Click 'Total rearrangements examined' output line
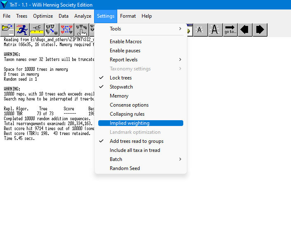 pyautogui.click(x=48, y=123)
